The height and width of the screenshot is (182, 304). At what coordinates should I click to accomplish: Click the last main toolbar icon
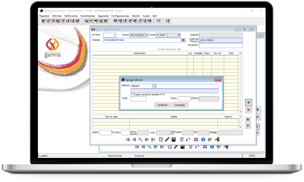(x=168, y=21)
